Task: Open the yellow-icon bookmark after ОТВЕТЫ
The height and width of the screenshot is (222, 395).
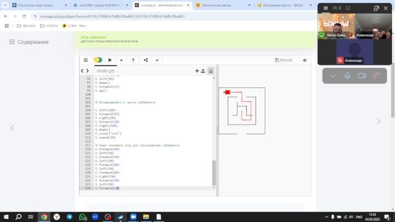Action: tap(74, 26)
